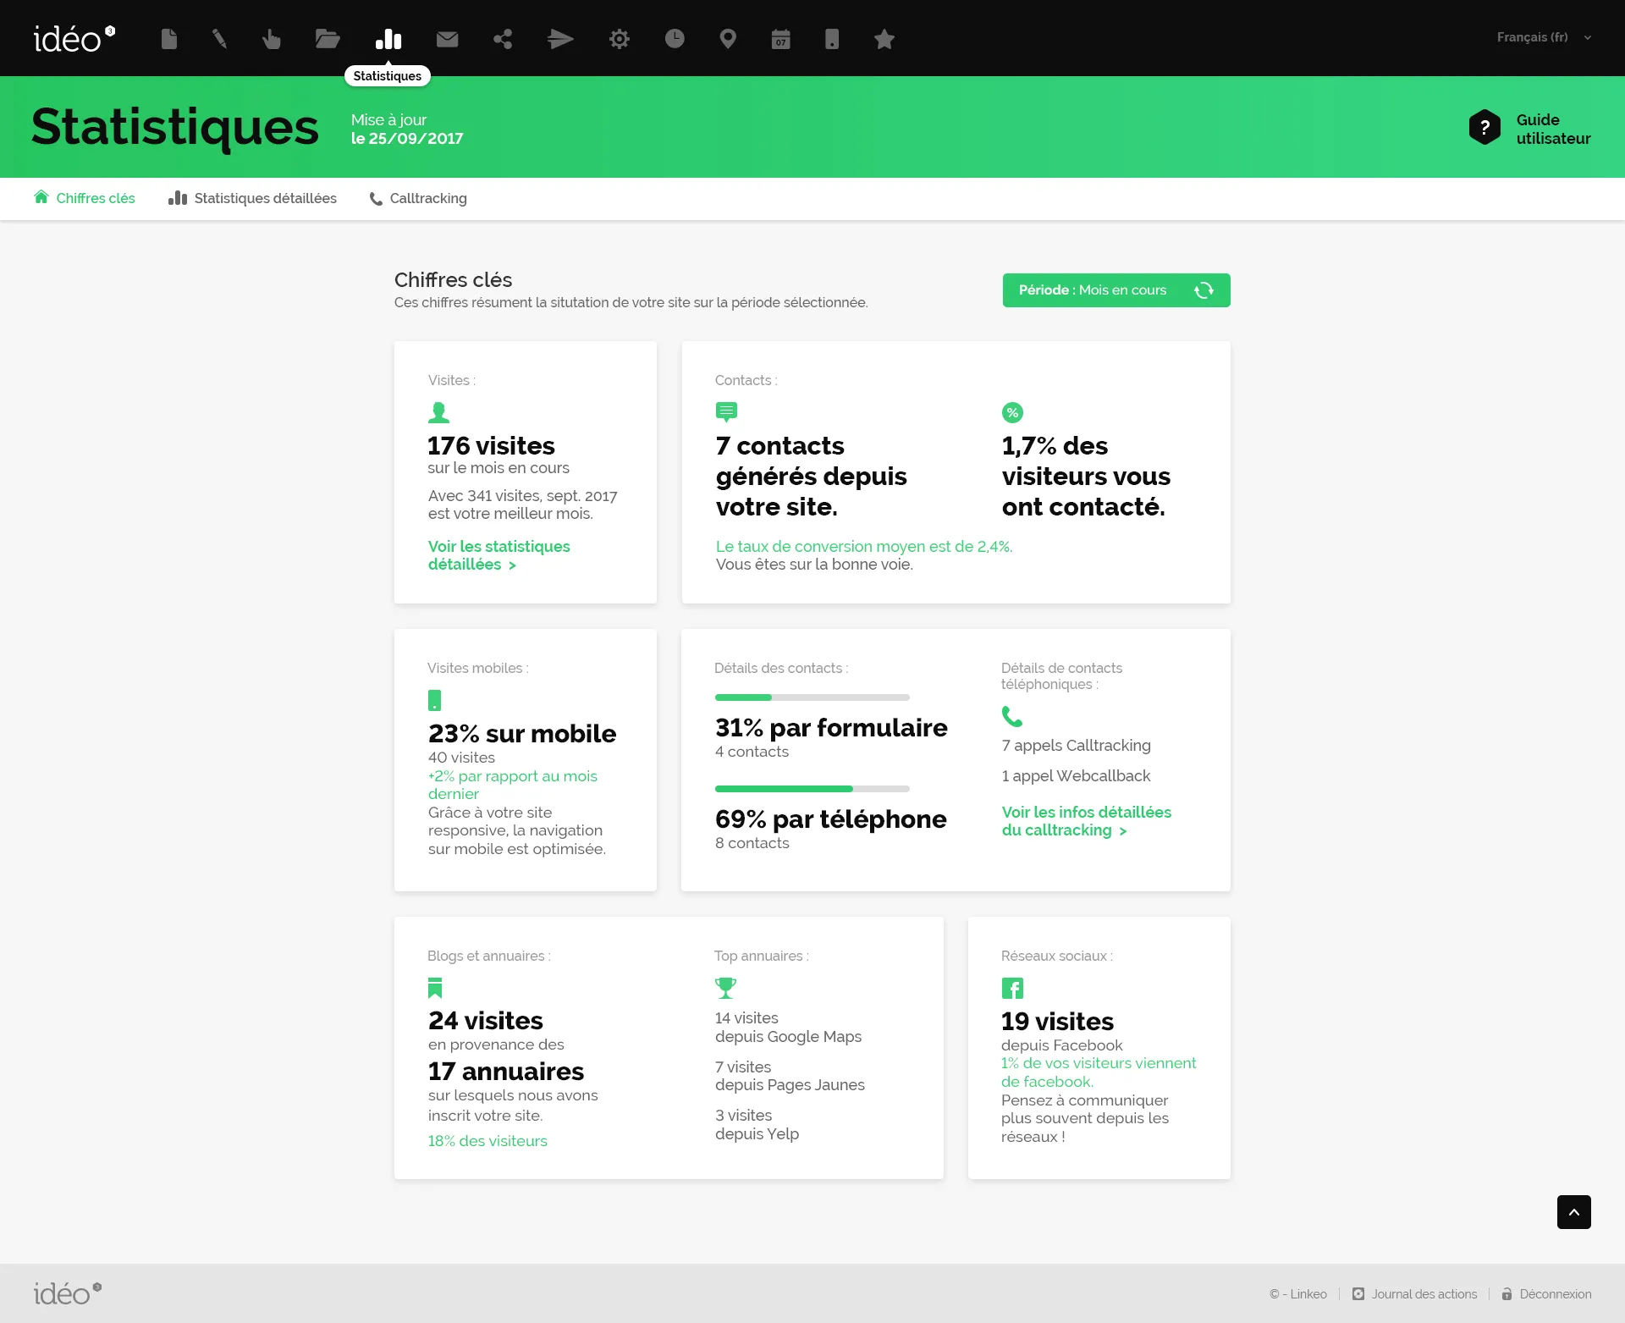This screenshot has height=1323, width=1625.
Task: Expand the Français (fr) language dropdown
Action: (1543, 37)
